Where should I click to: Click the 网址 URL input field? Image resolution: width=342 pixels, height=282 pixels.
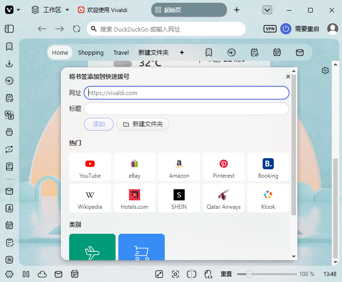187,93
